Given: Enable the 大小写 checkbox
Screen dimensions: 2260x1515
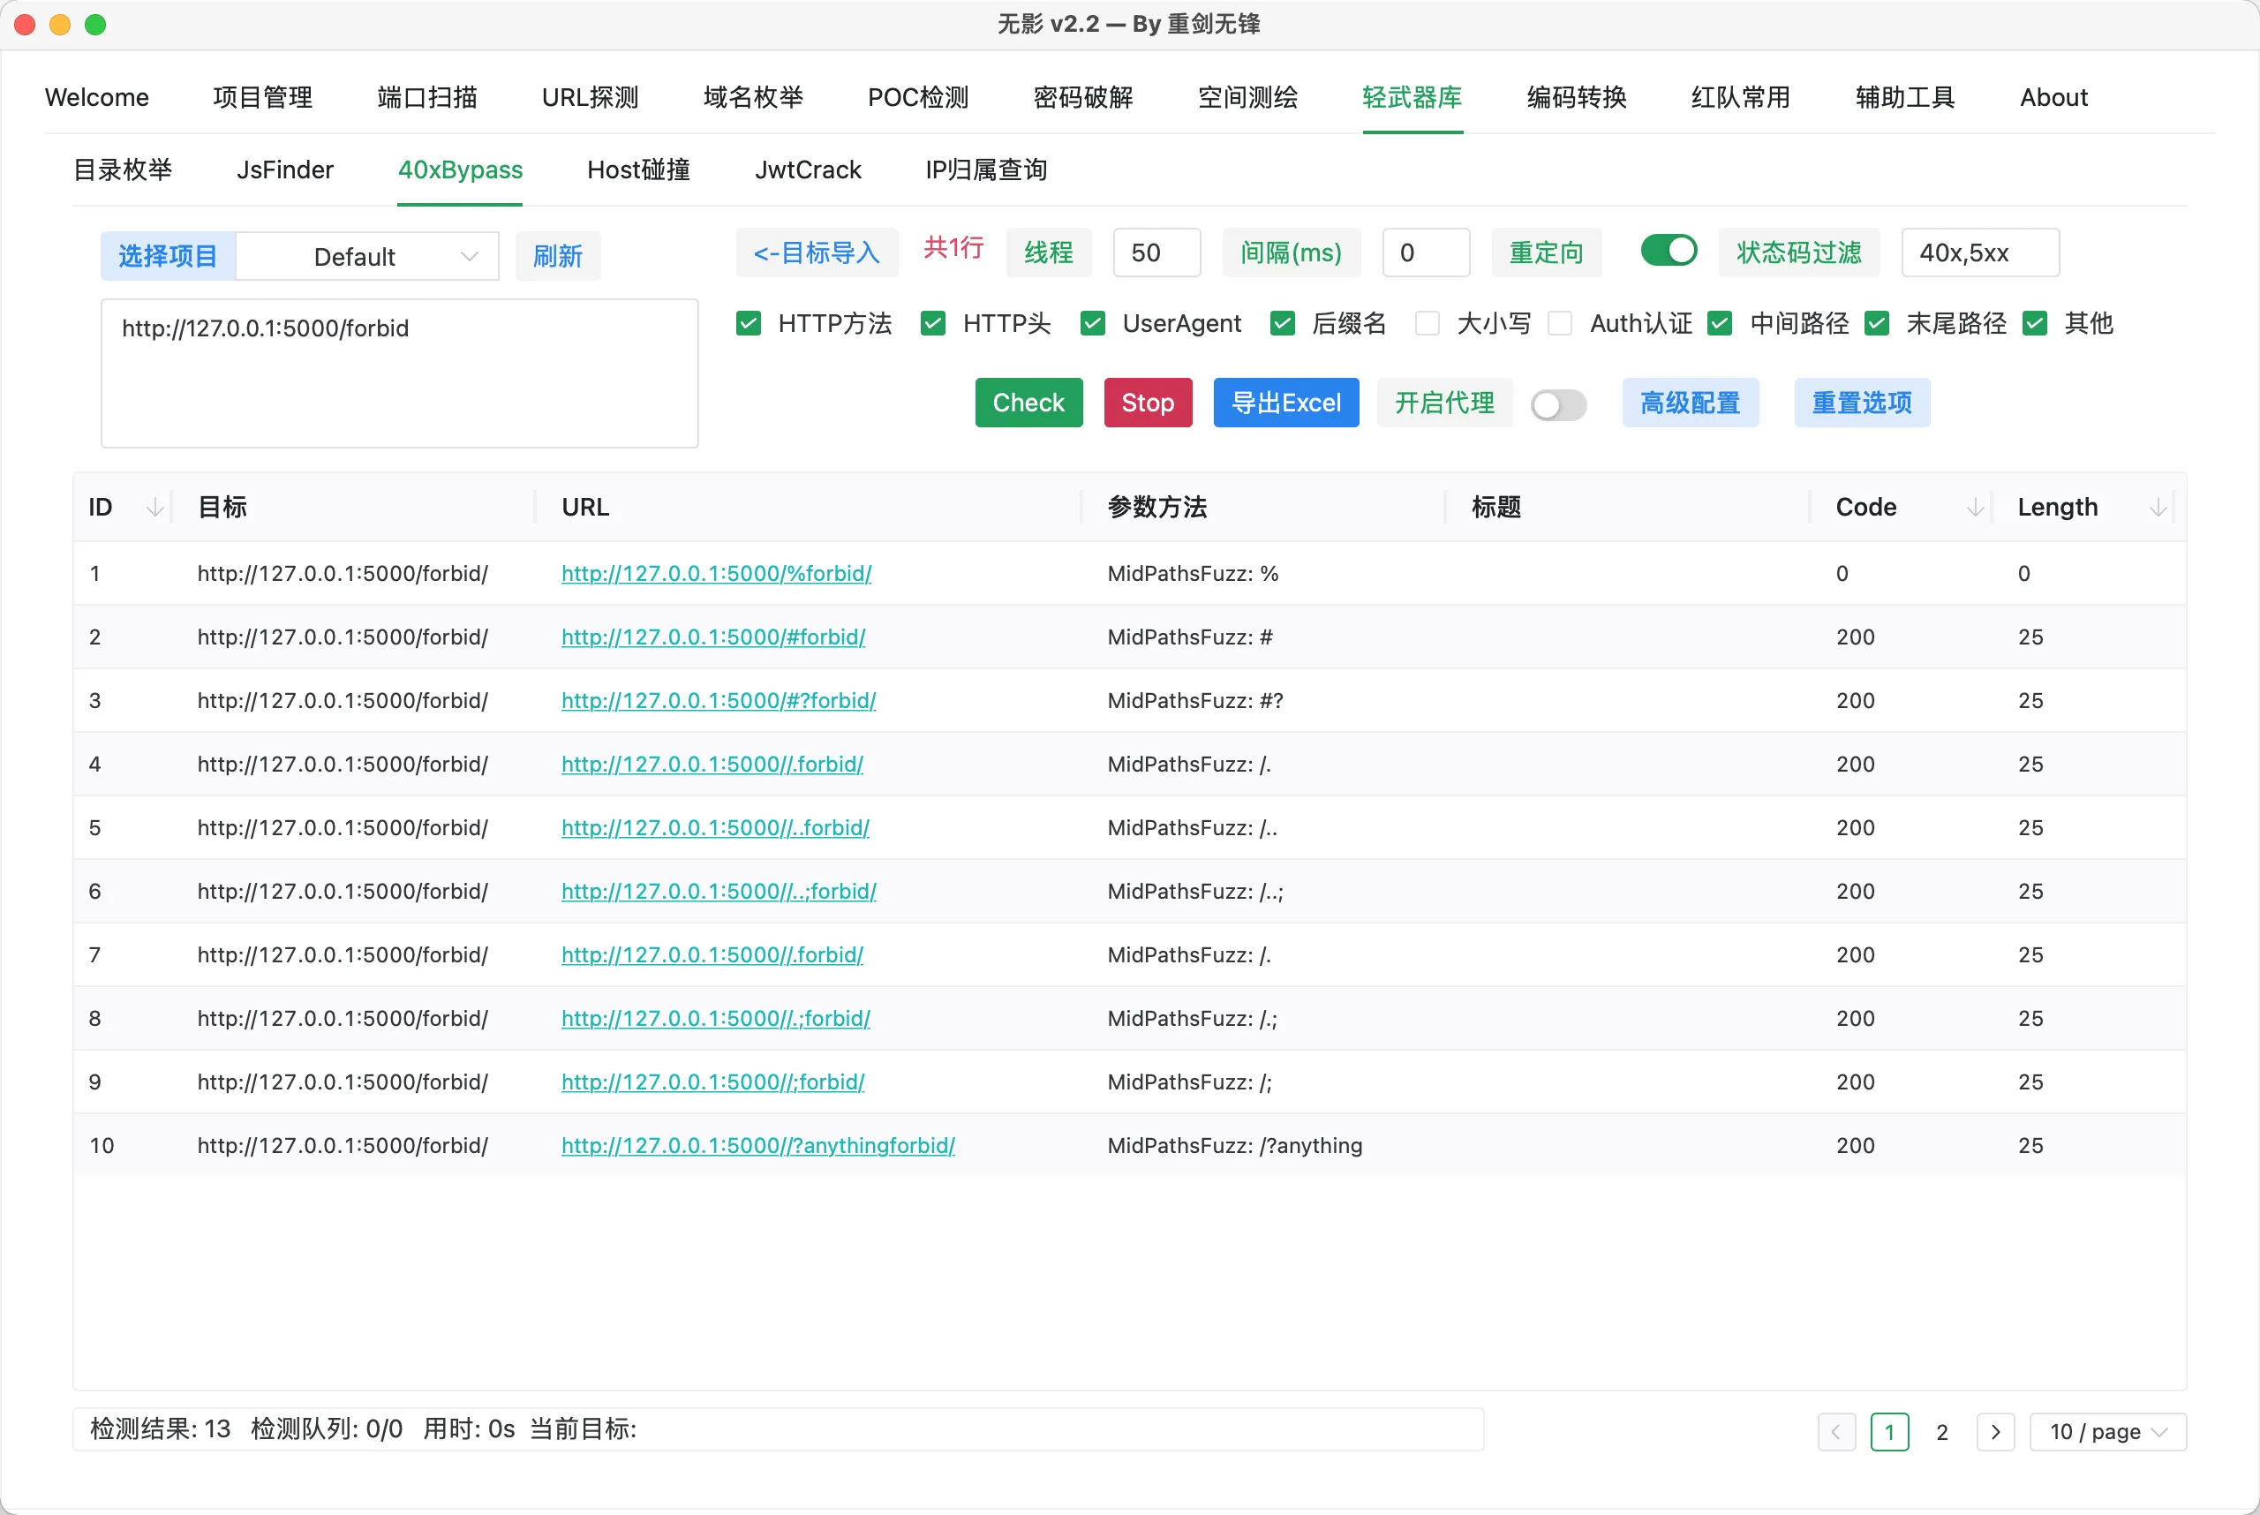Looking at the screenshot, I should click(x=1428, y=323).
